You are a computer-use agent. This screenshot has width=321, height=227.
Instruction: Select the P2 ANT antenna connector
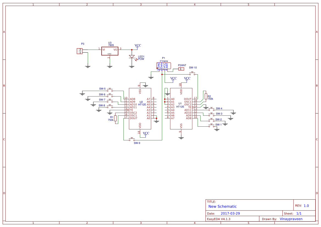(181, 69)
